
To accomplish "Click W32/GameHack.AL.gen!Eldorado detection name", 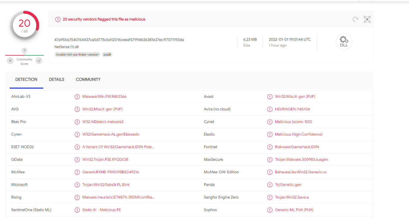I will [111, 134].
